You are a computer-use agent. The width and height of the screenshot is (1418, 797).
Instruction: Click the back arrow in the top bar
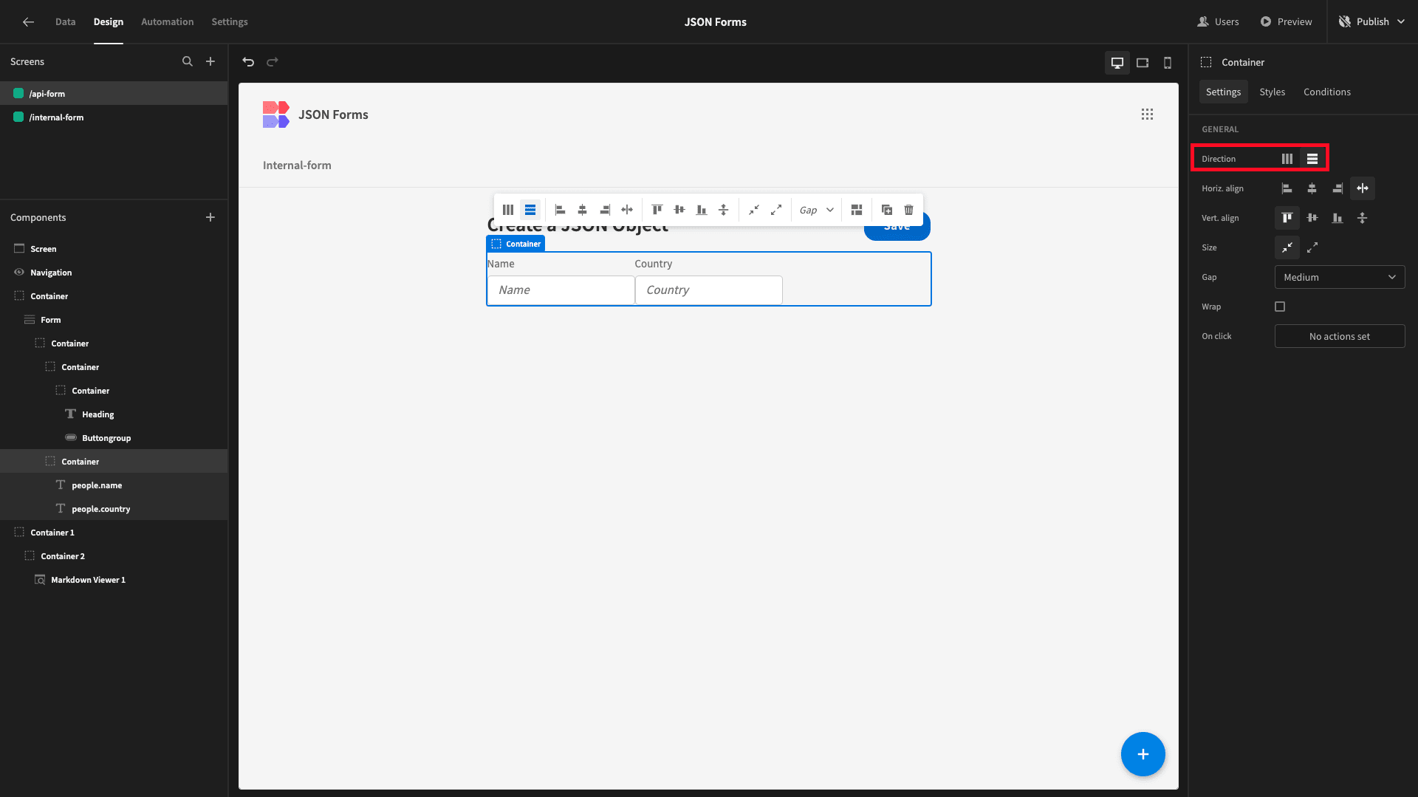[28, 21]
